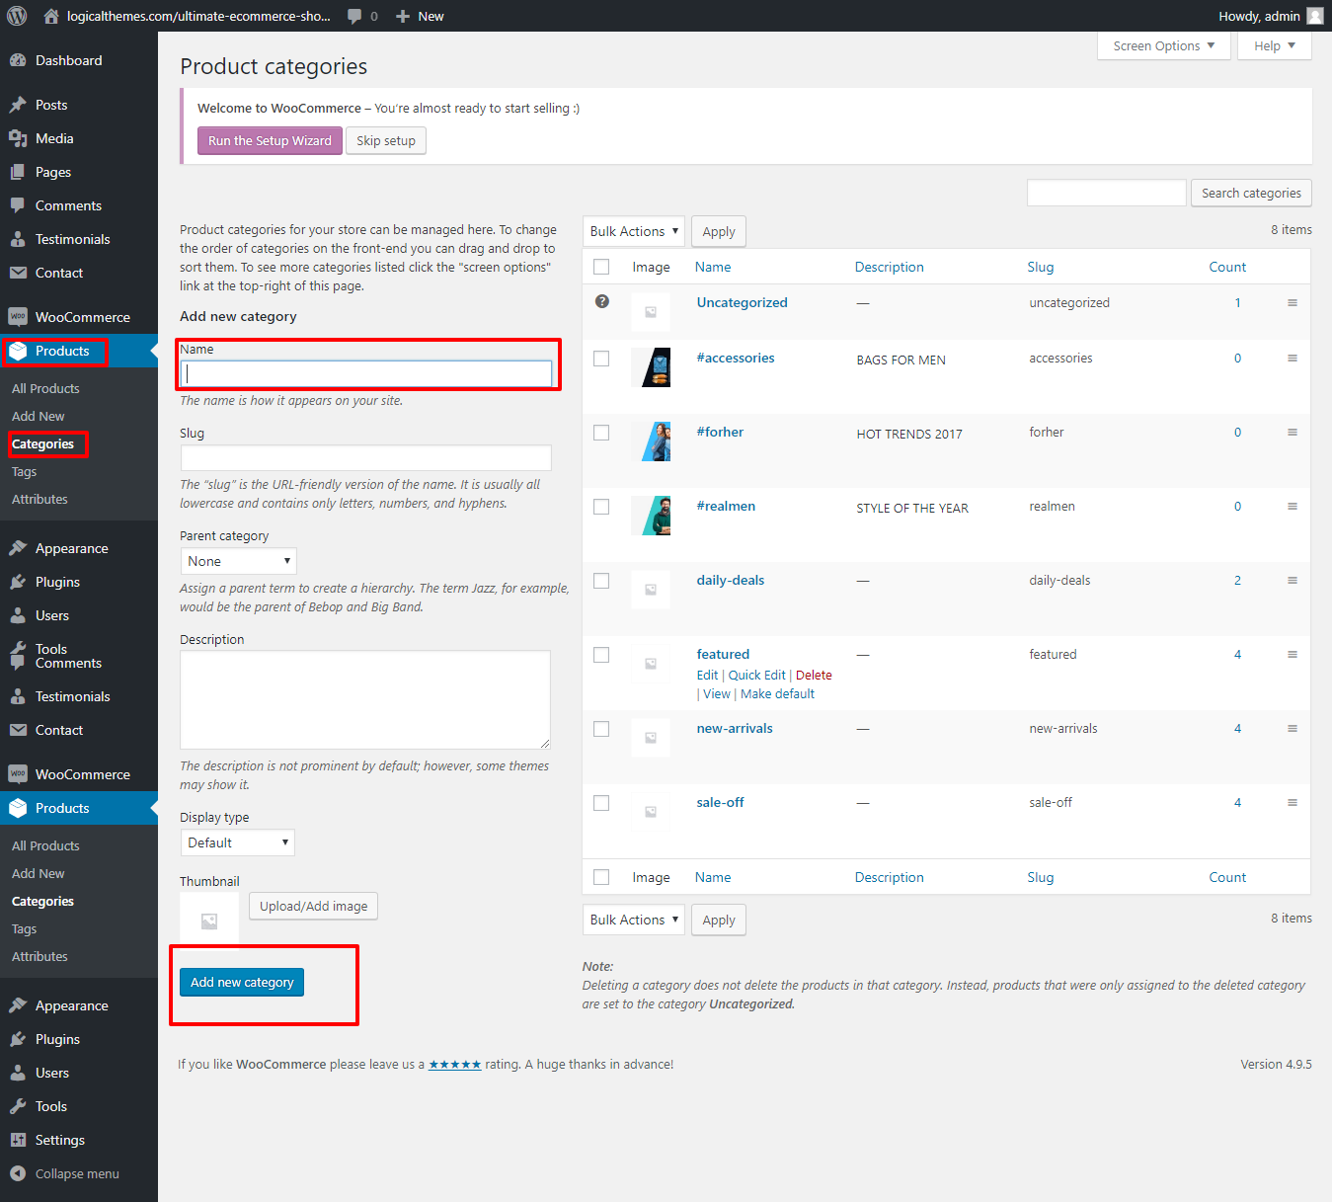Click the five-star rating link
The height and width of the screenshot is (1202, 1332).
point(455,1065)
